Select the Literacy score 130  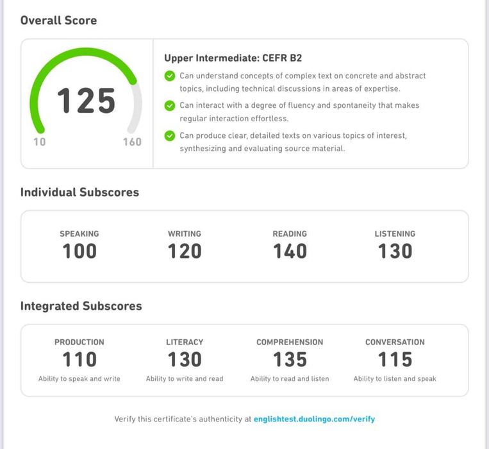pyautogui.click(x=185, y=359)
